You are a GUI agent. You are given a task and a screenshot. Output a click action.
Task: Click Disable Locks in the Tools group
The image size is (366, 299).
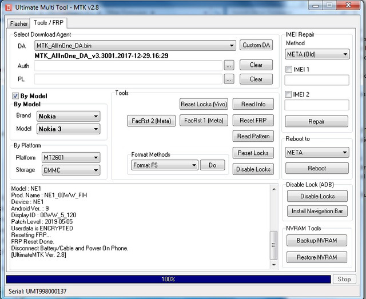253,169
